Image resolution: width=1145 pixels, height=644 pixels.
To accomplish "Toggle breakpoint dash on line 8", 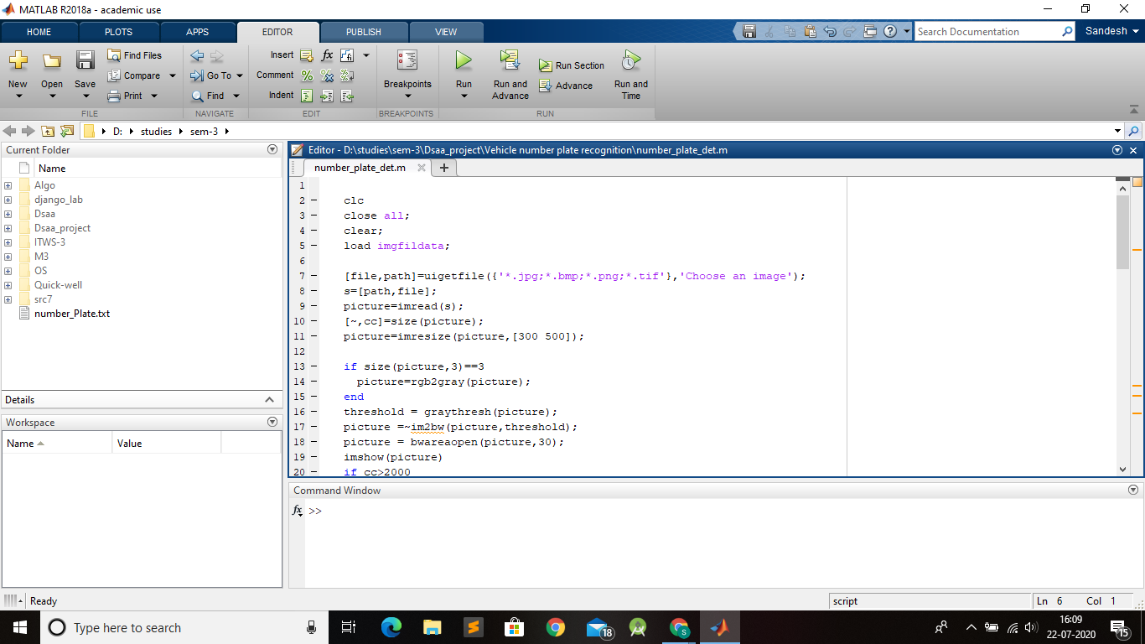I will point(313,291).
